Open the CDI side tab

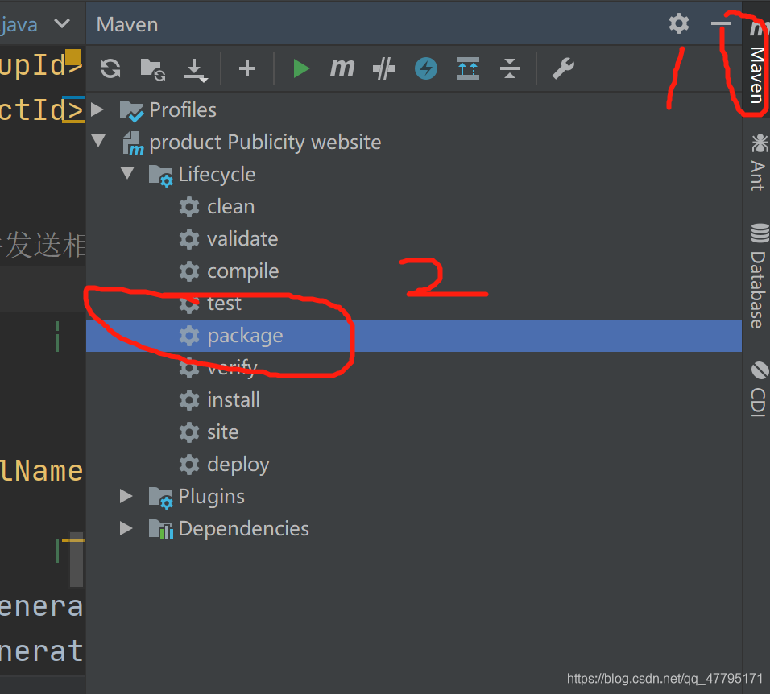758,389
